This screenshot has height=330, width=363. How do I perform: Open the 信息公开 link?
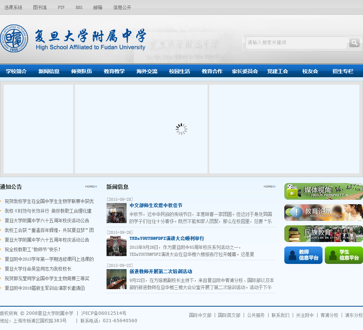[x=122, y=7]
